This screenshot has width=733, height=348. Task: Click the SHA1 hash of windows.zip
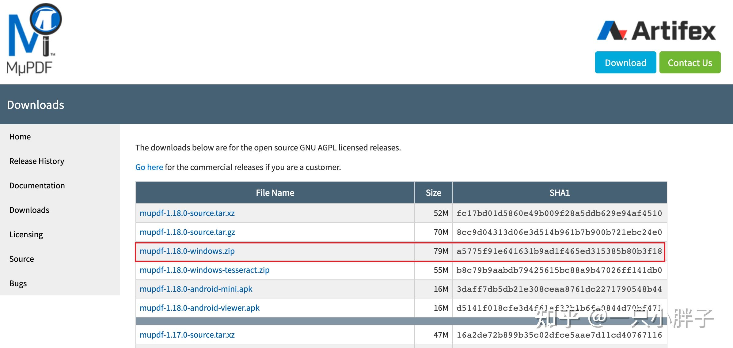[x=559, y=251]
